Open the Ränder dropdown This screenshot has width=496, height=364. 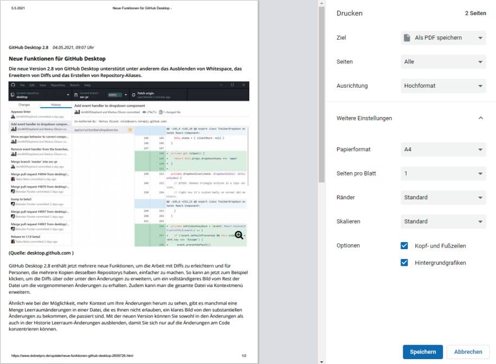pyautogui.click(x=443, y=198)
